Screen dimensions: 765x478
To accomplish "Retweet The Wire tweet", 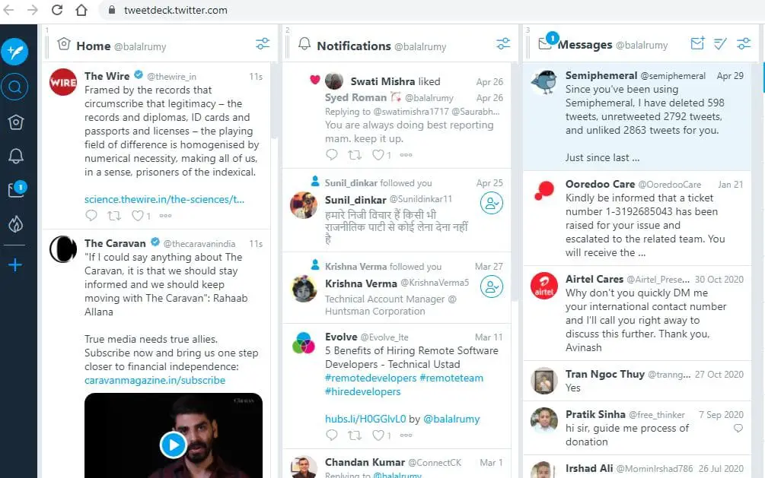I will point(114,215).
